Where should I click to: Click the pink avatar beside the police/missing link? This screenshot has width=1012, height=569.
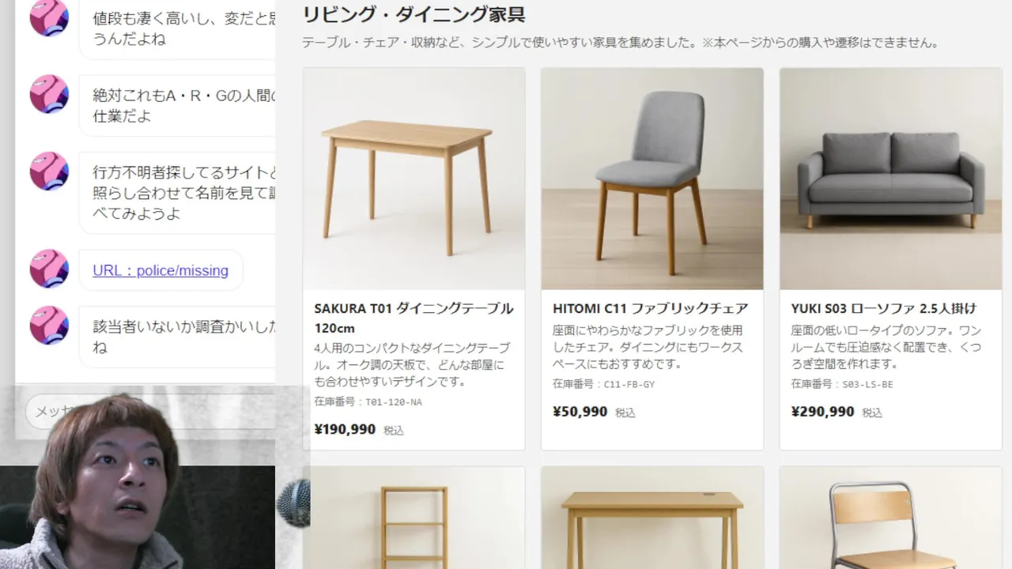click(49, 268)
